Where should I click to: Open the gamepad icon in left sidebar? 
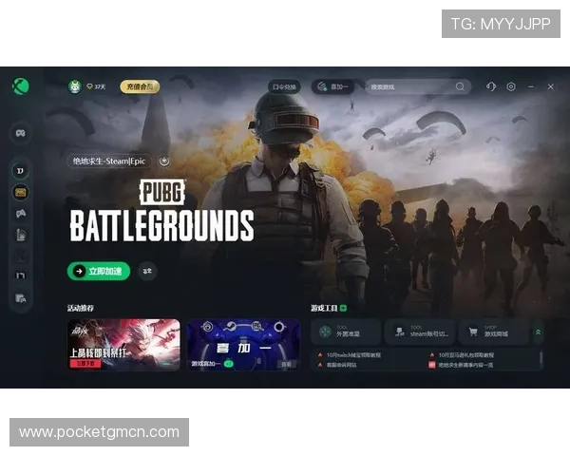click(x=21, y=132)
